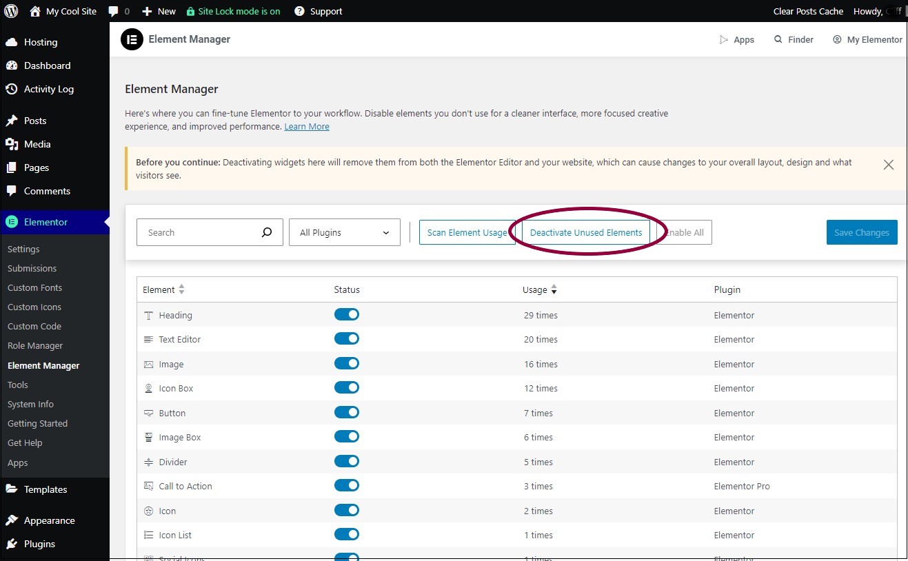Open the comments bubble in the admin bar
The image size is (908, 561).
[x=114, y=10]
